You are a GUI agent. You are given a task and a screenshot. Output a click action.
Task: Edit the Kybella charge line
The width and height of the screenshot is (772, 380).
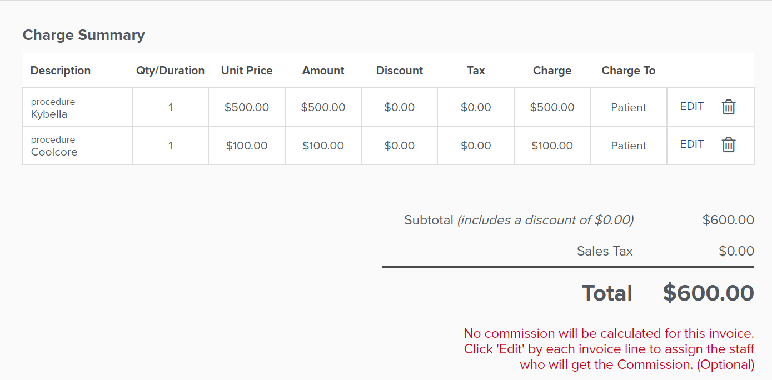click(692, 107)
